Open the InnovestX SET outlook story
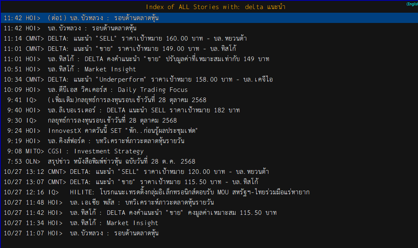This screenshot has width=418, height=248. pyautogui.click(x=123, y=131)
